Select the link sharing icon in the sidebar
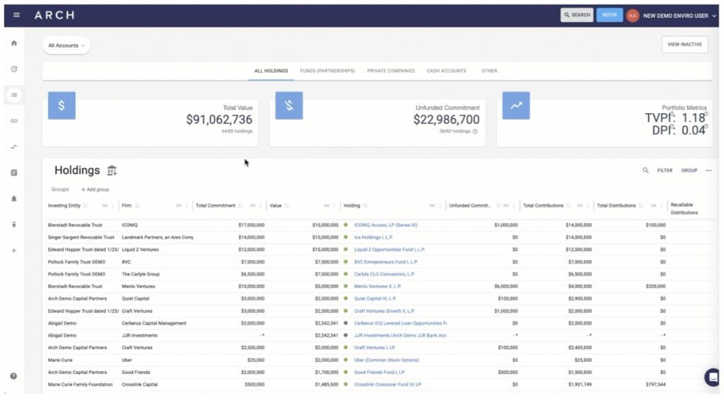The image size is (724, 415). (x=14, y=120)
